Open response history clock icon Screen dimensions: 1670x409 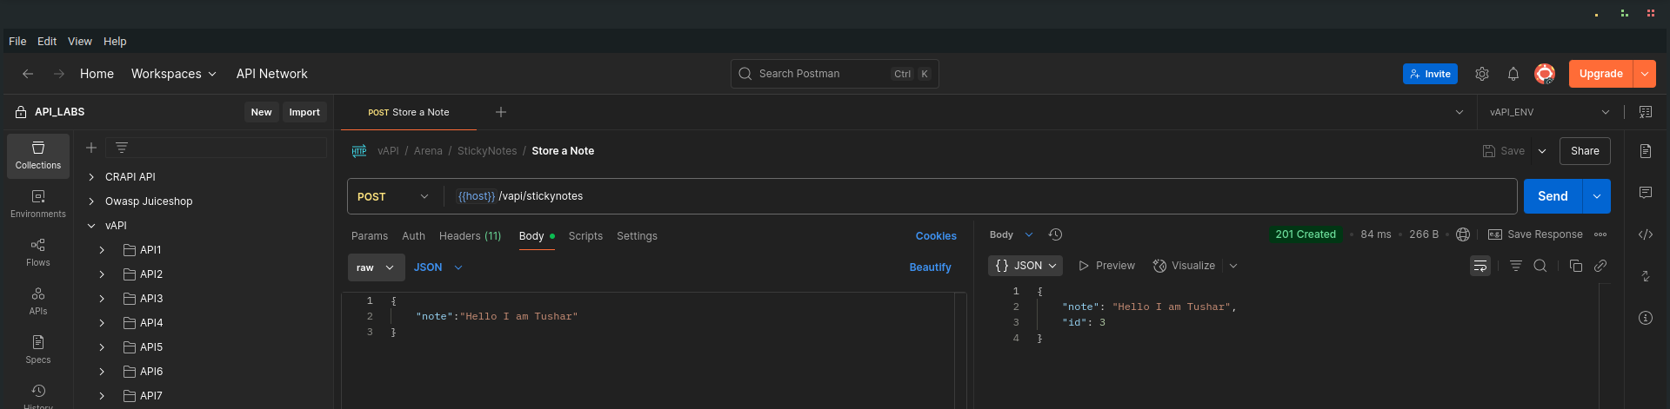(x=1055, y=234)
